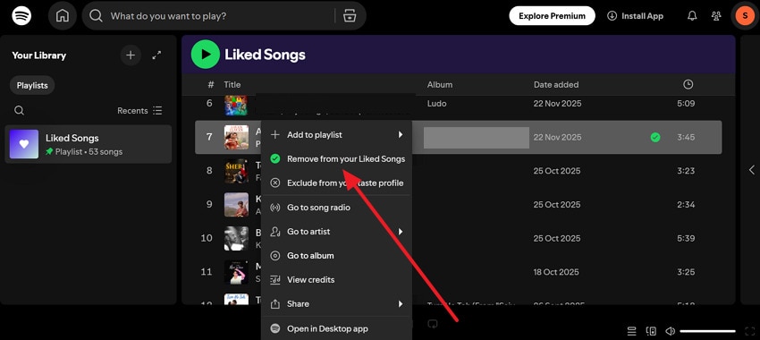This screenshot has width=760, height=340.
Task: Open the Browse icon in search bar
Action: pos(350,16)
